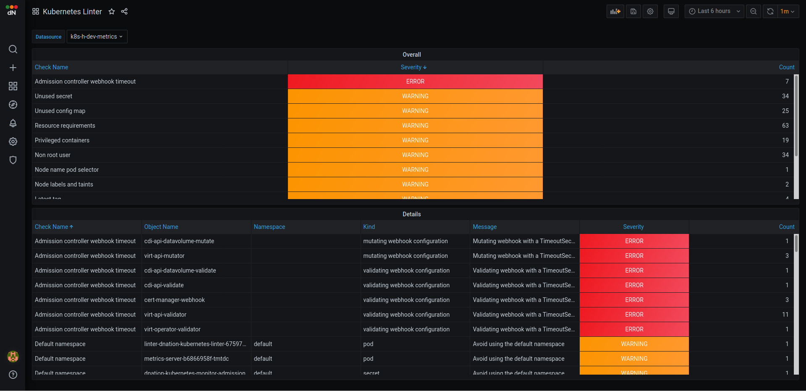This screenshot has height=391, width=806.
Task: Click the Add panel icon in the toolbar
Action: pos(615,11)
